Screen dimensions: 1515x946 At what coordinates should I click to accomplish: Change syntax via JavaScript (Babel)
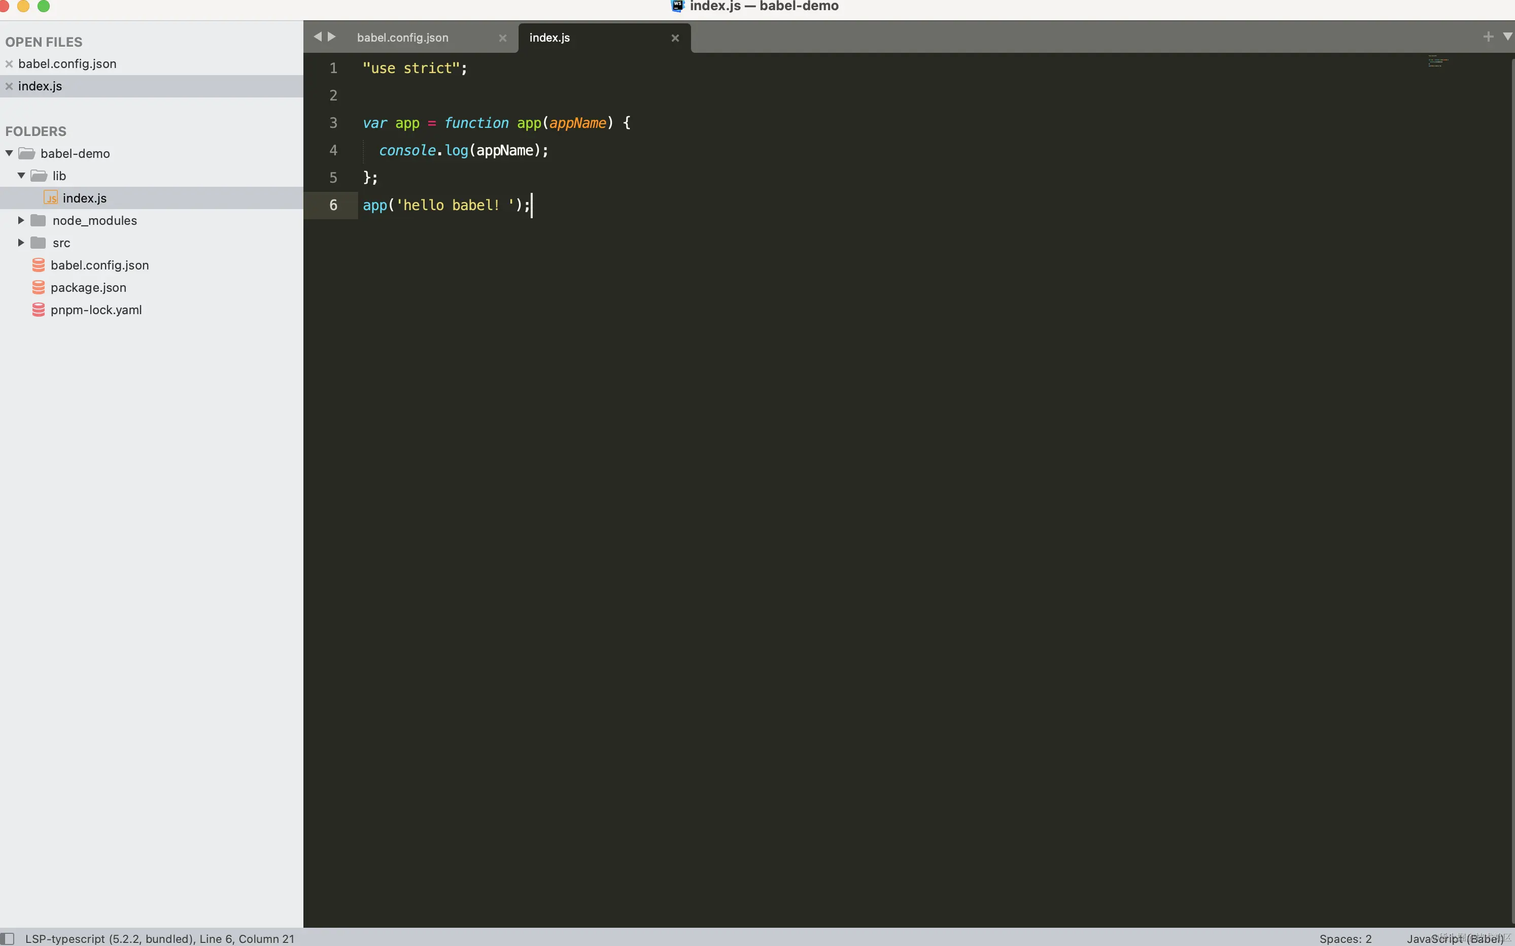pyautogui.click(x=1455, y=938)
